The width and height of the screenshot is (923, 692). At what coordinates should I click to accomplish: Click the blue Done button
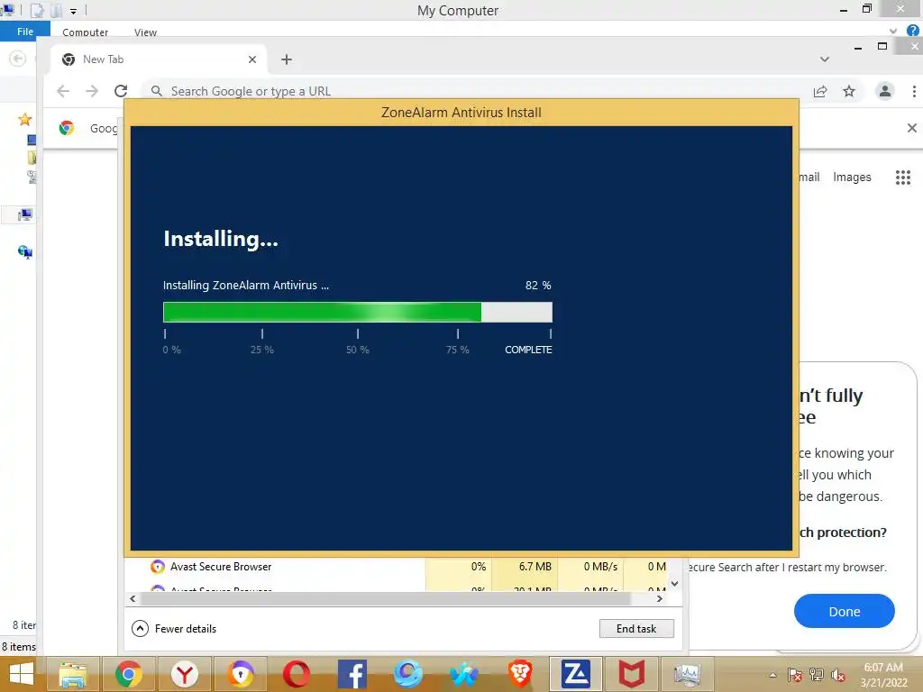point(844,612)
